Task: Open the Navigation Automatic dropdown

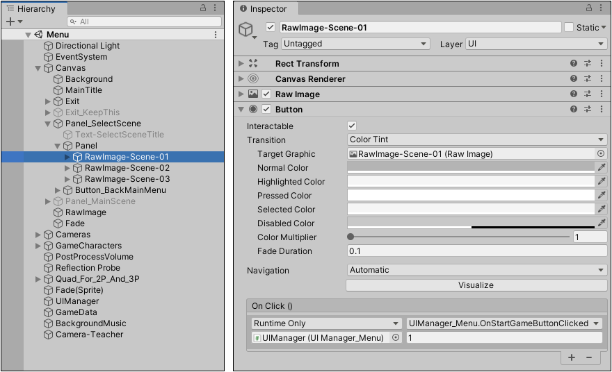Action: point(476,270)
